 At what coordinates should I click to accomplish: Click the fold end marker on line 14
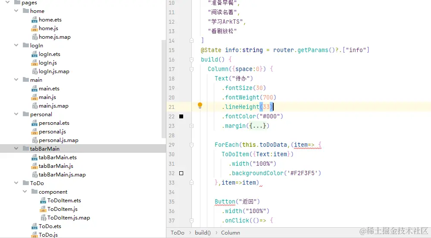click(192, 40)
